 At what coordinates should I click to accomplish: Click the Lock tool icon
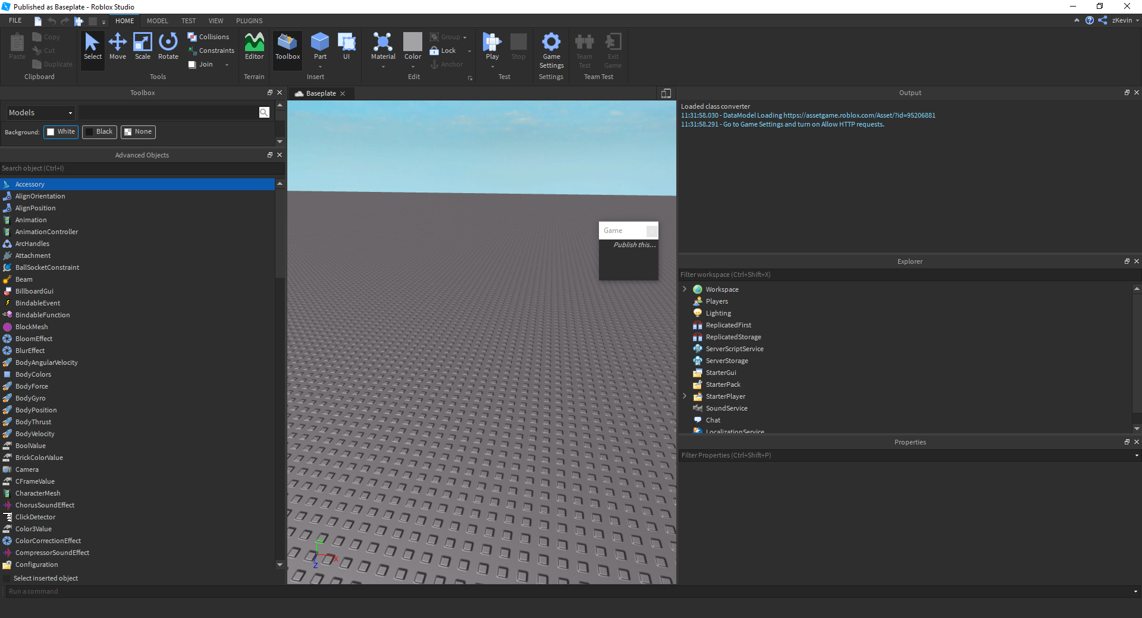pyautogui.click(x=434, y=51)
